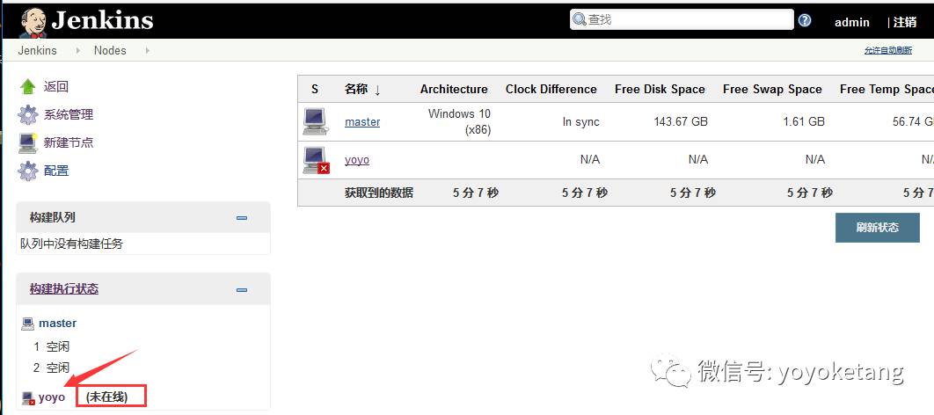Click the green up-arrow 返回 icon
Screen dimensions: 934x415
[x=27, y=87]
